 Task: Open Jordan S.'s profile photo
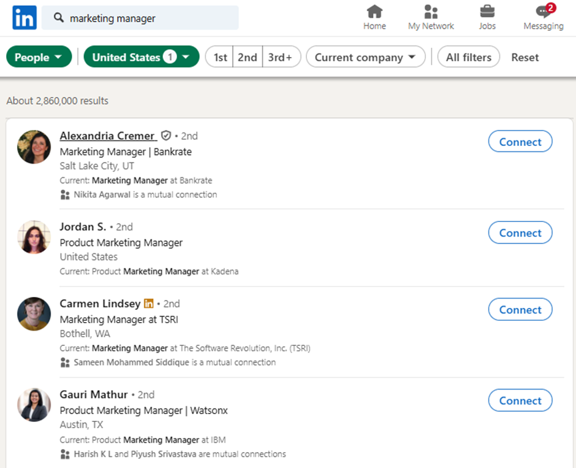[x=34, y=237]
